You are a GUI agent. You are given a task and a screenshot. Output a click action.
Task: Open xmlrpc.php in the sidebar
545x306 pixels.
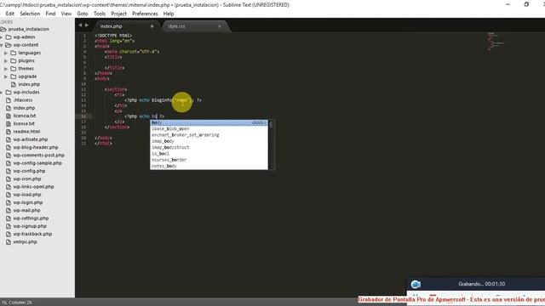click(25, 242)
